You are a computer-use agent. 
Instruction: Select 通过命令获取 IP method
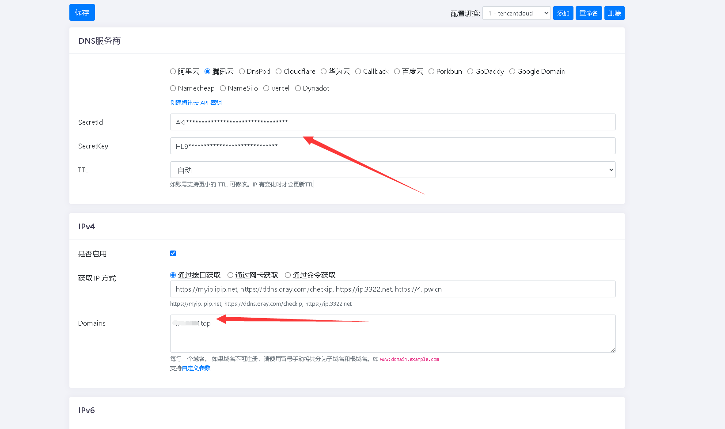(x=287, y=274)
